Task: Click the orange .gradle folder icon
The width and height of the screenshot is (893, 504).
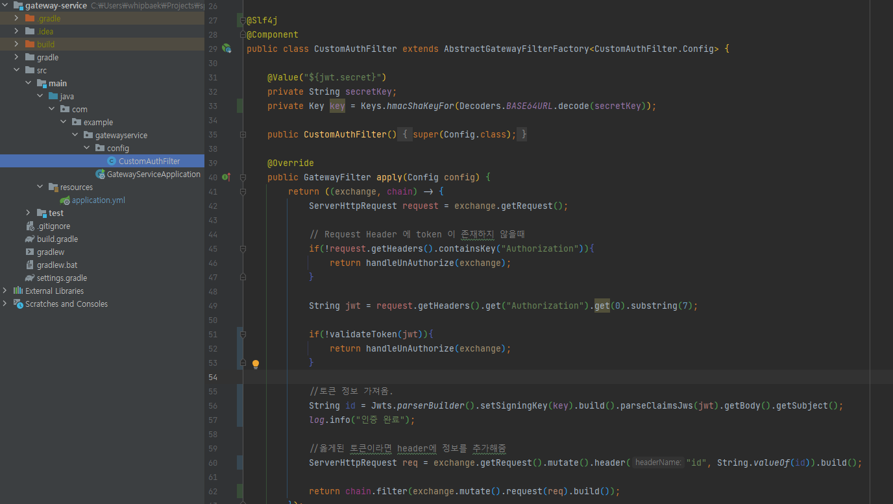Action: click(x=30, y=18)
